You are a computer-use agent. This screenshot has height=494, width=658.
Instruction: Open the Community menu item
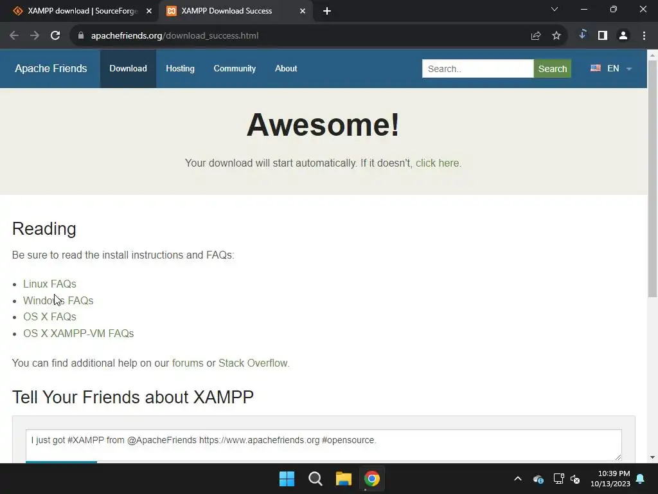[235, 68]
